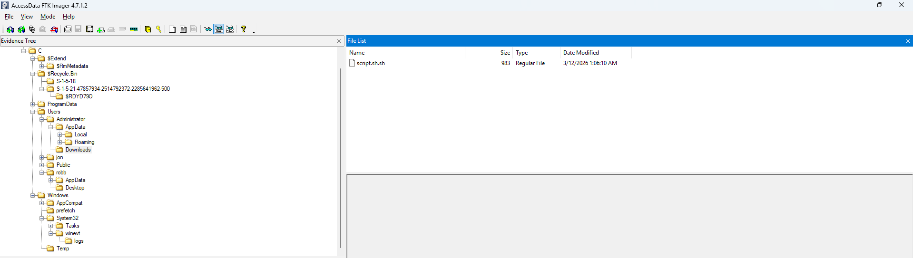Click the Evidence Tree vertical scrollbar
Viewport: 913px width, 258px height.
point(341,158)
